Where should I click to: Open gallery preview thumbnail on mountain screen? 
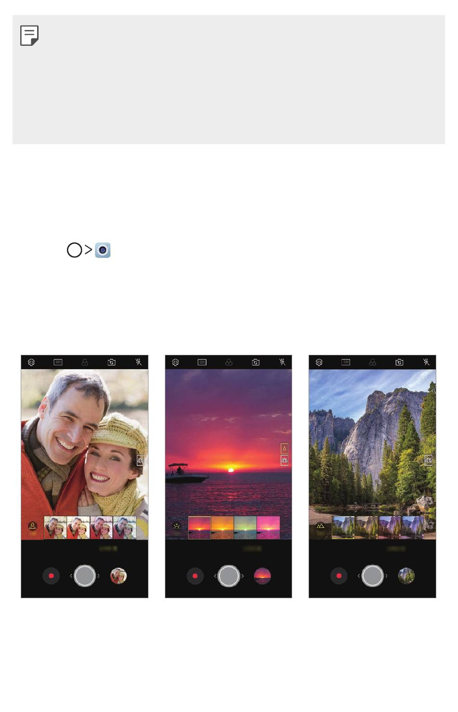click(406, 576)
